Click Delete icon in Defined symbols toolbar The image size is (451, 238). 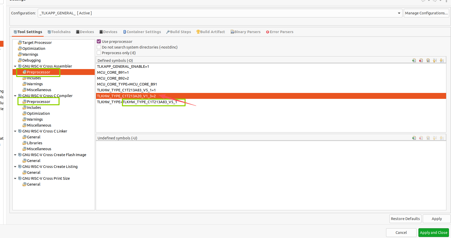pos(421,61)
